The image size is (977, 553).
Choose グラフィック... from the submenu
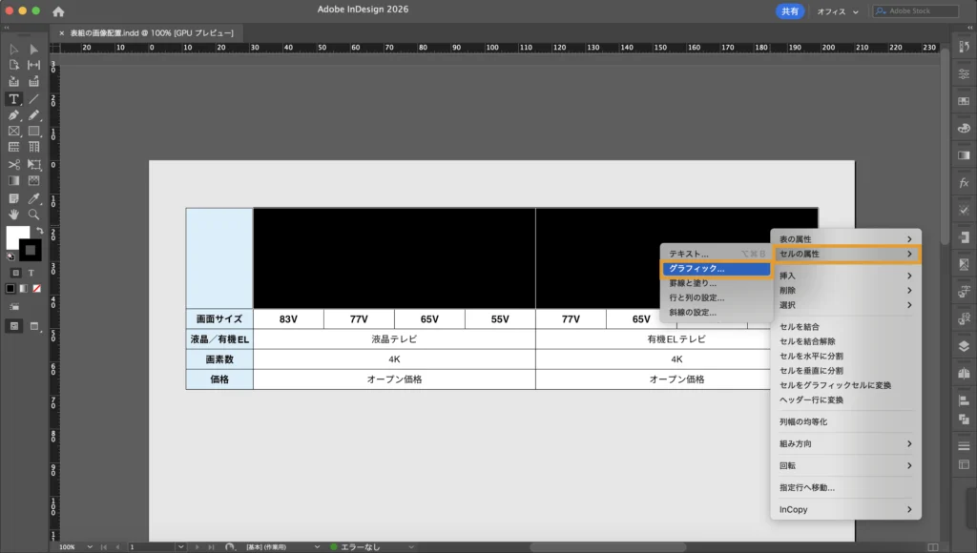(716, 269)
